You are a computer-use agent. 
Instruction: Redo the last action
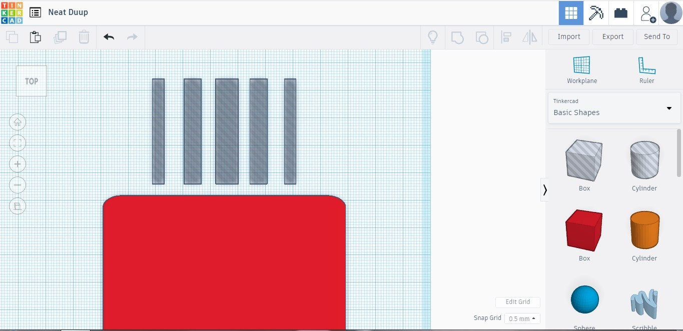[132, 37]
